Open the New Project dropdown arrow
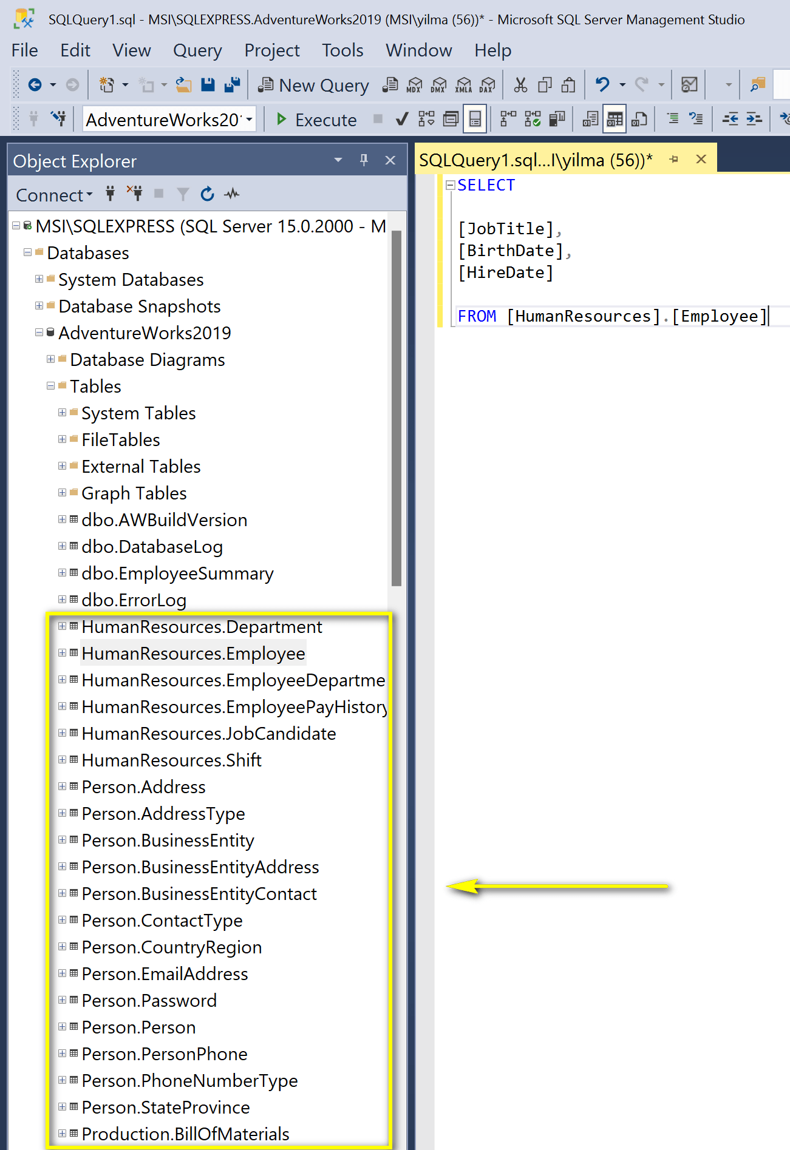 (x=125, y=85)
